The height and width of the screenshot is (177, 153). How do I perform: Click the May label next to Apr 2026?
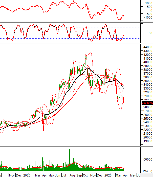[x=133, y=175]
